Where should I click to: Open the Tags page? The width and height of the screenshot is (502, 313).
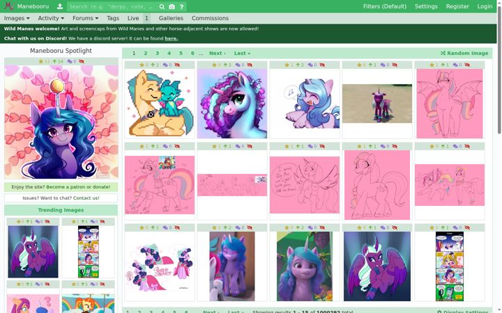pyautogui.click(x=113, y=18)
